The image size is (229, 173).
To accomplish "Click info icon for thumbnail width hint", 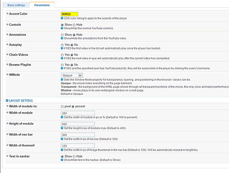I will [62, 150].
